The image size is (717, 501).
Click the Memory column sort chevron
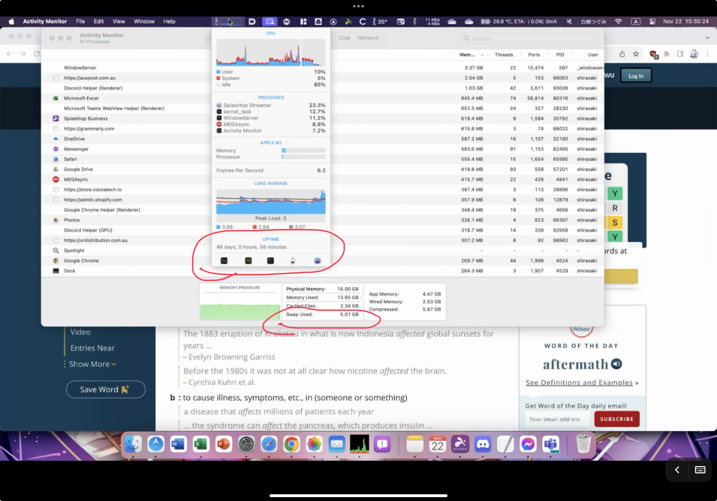point(482,55)
